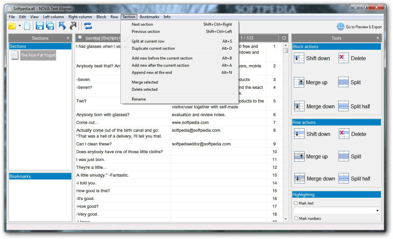Select cell 'softpedia@softpedia.com'
Viewport: 393px width, 239px height.
point(219,133)
